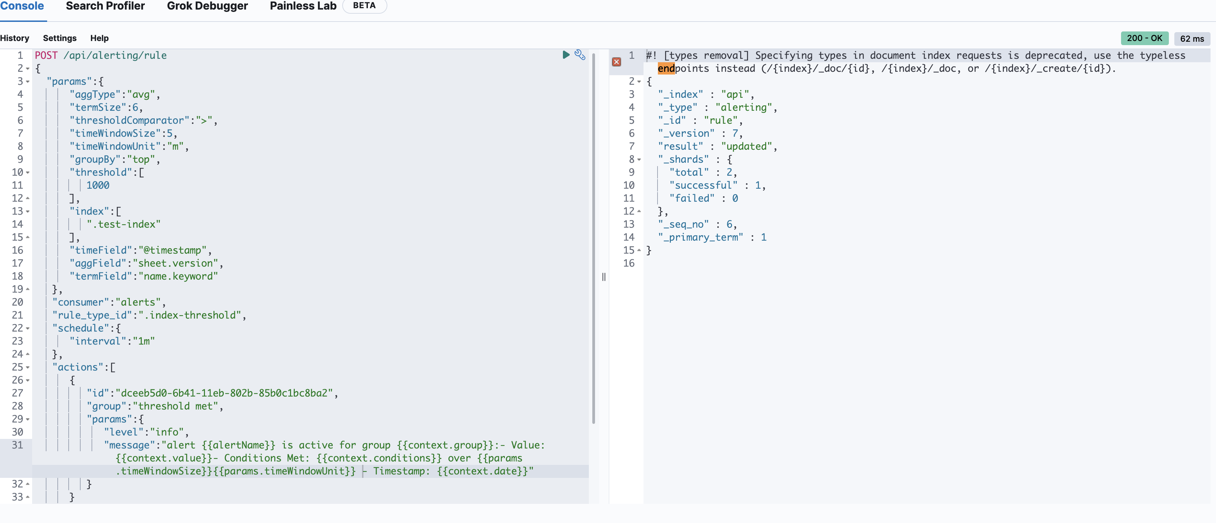Collapse response root object on line 2
Image resolution: width=1216 pixels, height=523 pixels.
point(639,82)
